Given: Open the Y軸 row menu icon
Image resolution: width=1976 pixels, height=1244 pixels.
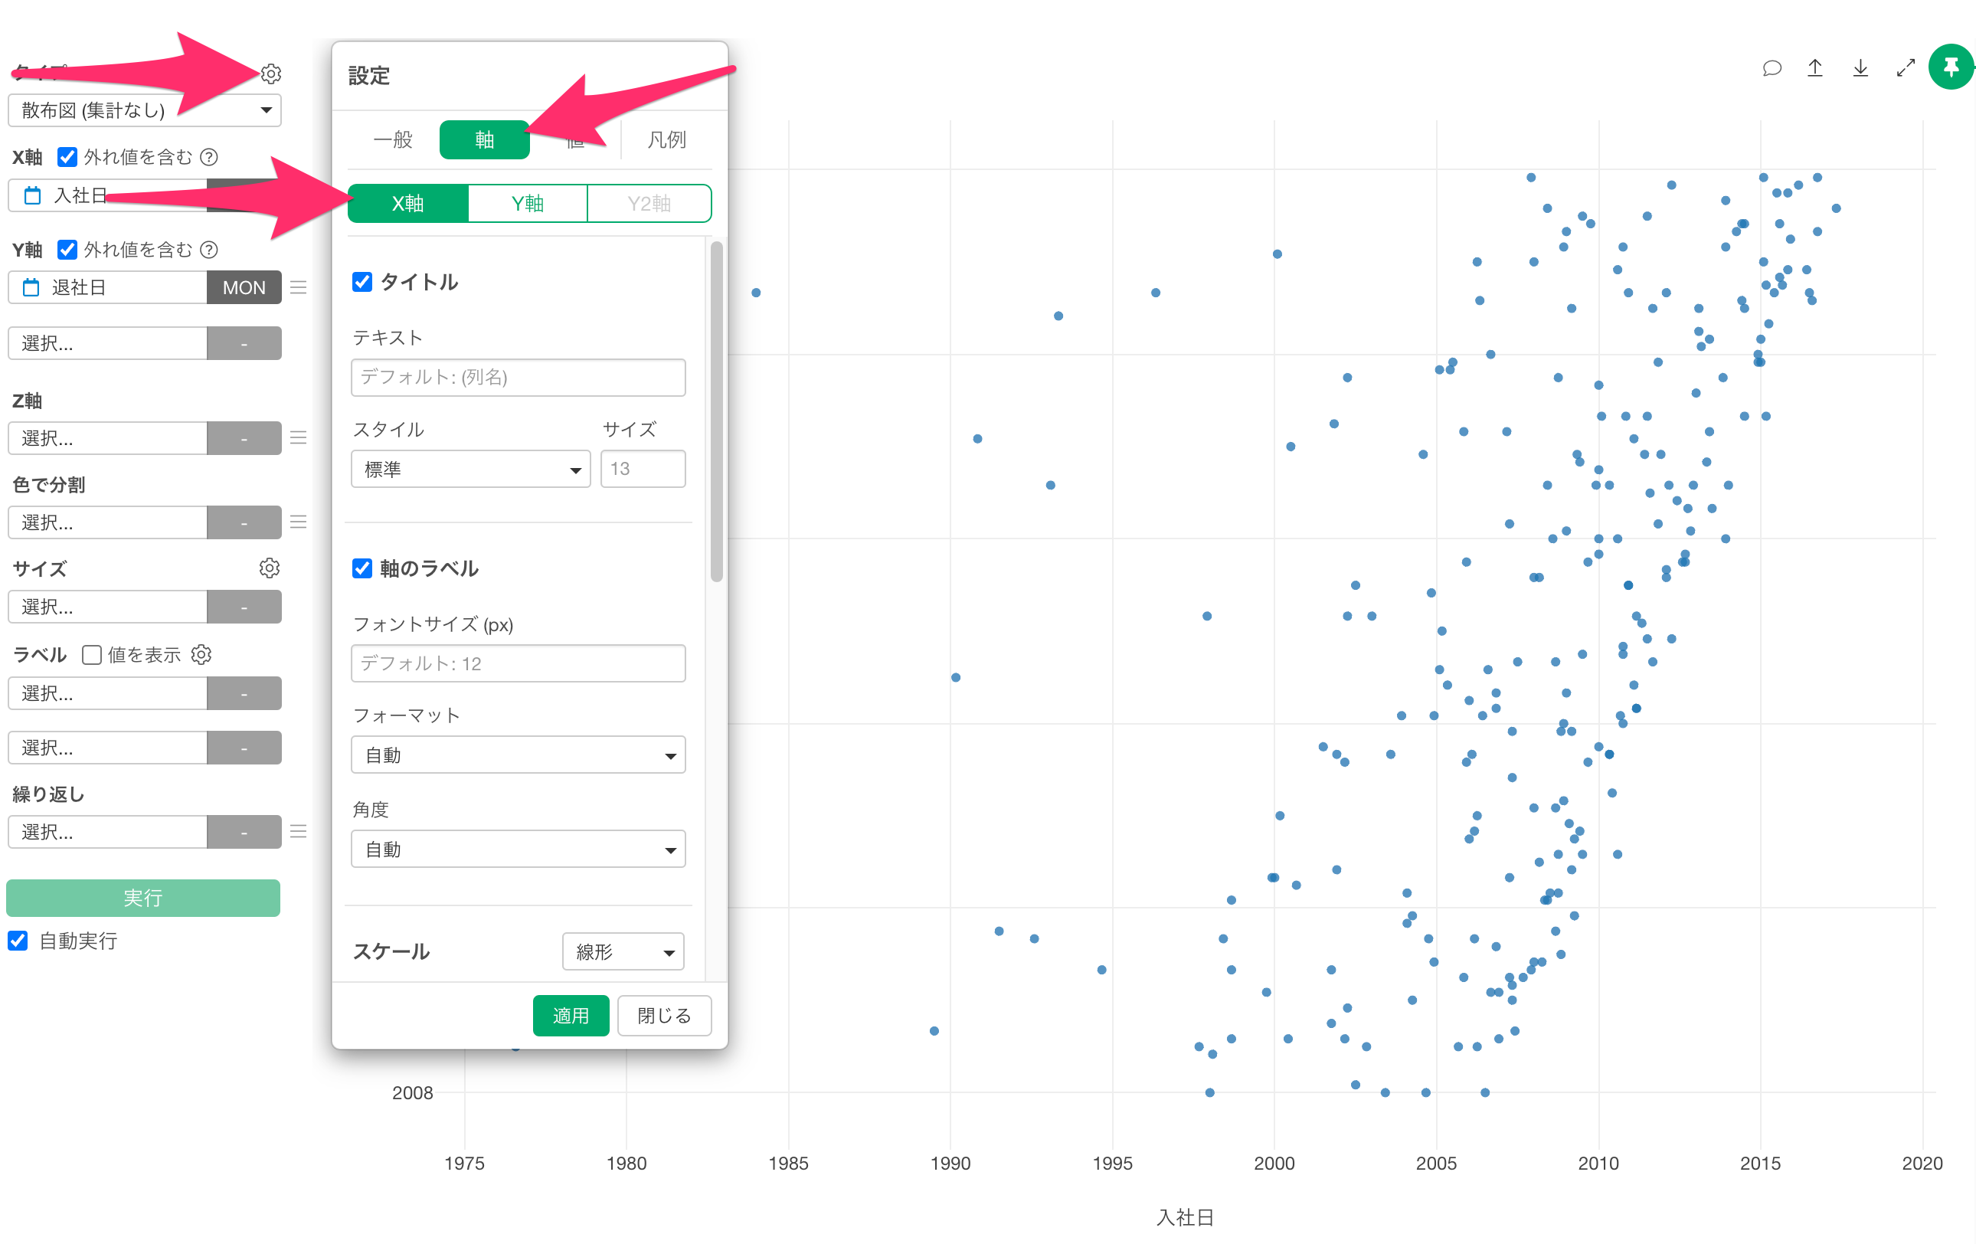Looking at the screenshot, I should (x=299, y=287).
